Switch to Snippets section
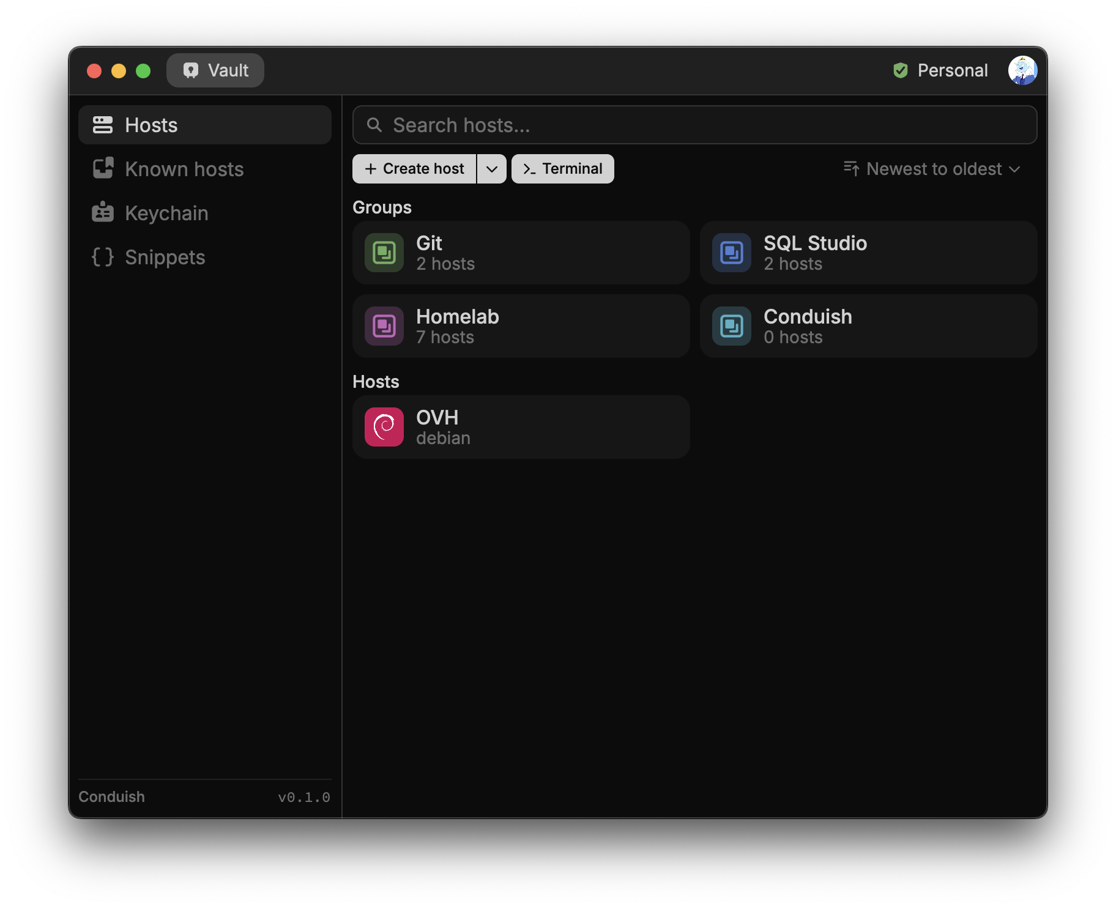 [205, 257]
